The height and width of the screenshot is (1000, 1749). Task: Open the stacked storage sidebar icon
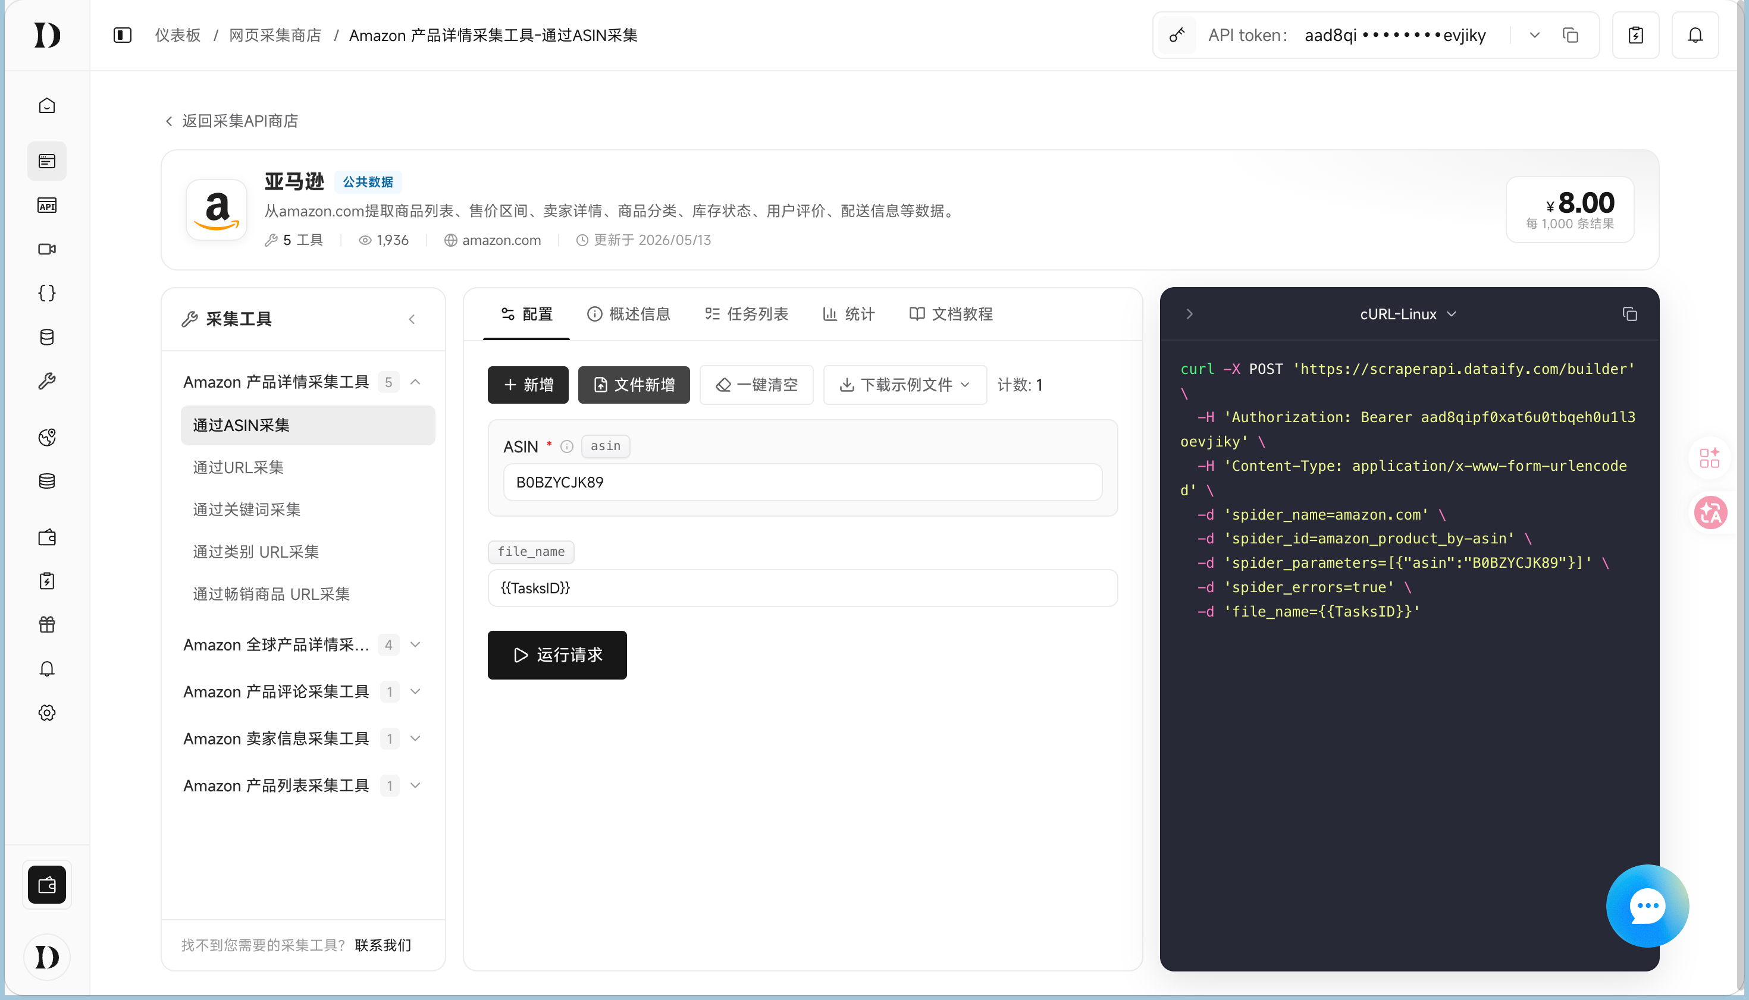47,482
